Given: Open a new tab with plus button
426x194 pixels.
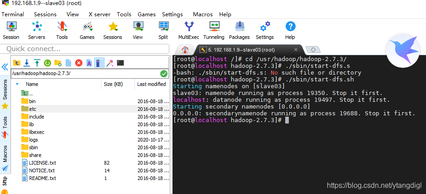Looking at the screenshot, I should pos(313,50).
